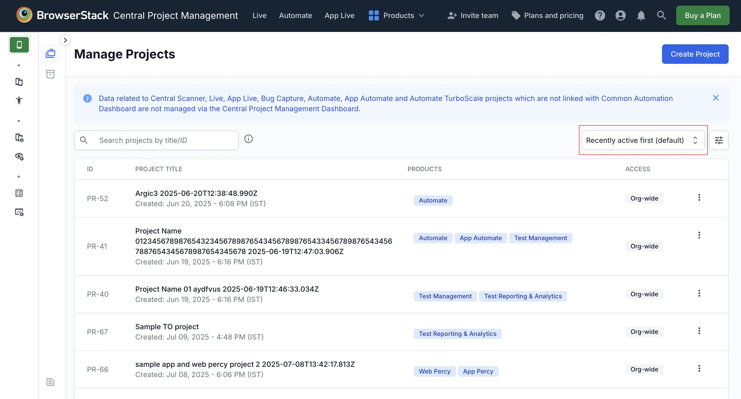This screenshot has width=741, height=399.
Task: Click the search magnifier in top bar
Action: 661,15
